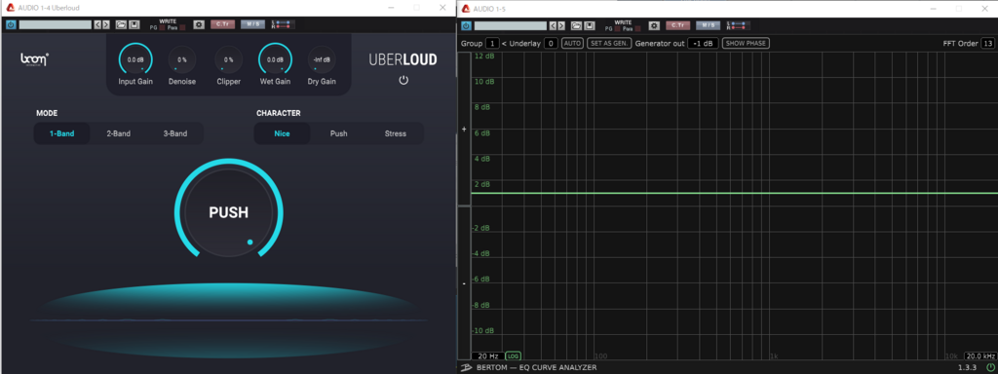Viewport: 998px width, 374px height.
Task: Open settings gear in EQ Curve Analyzer header
Action: click(654, 25)
